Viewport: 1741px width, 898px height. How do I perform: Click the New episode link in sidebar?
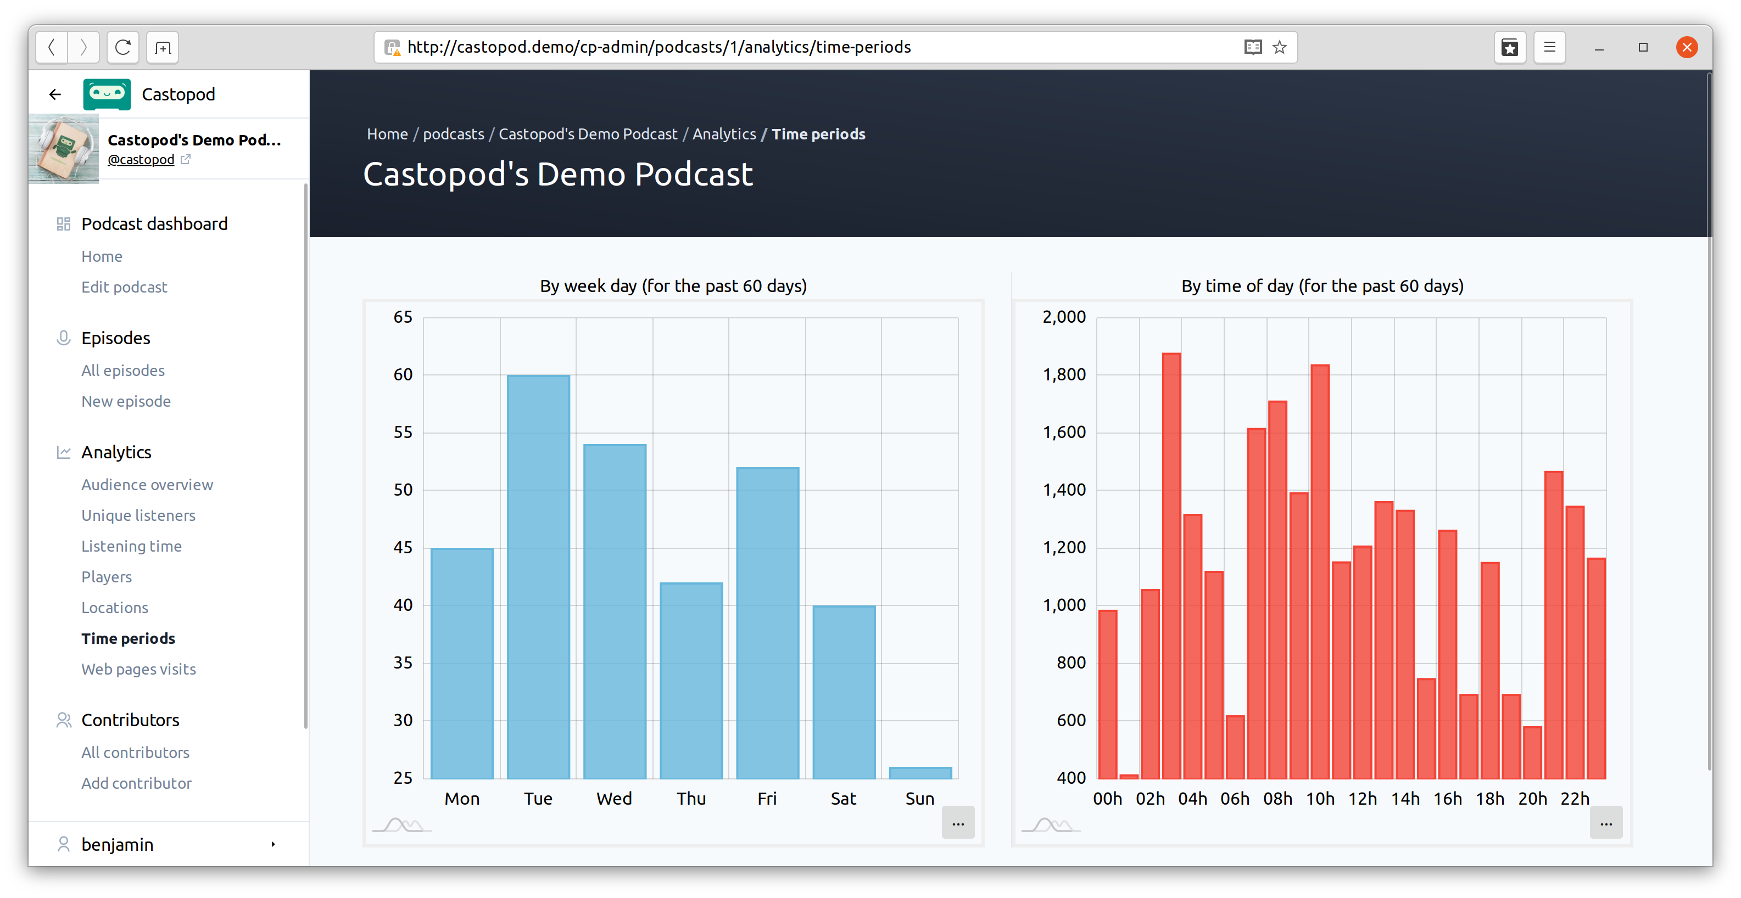126,401
